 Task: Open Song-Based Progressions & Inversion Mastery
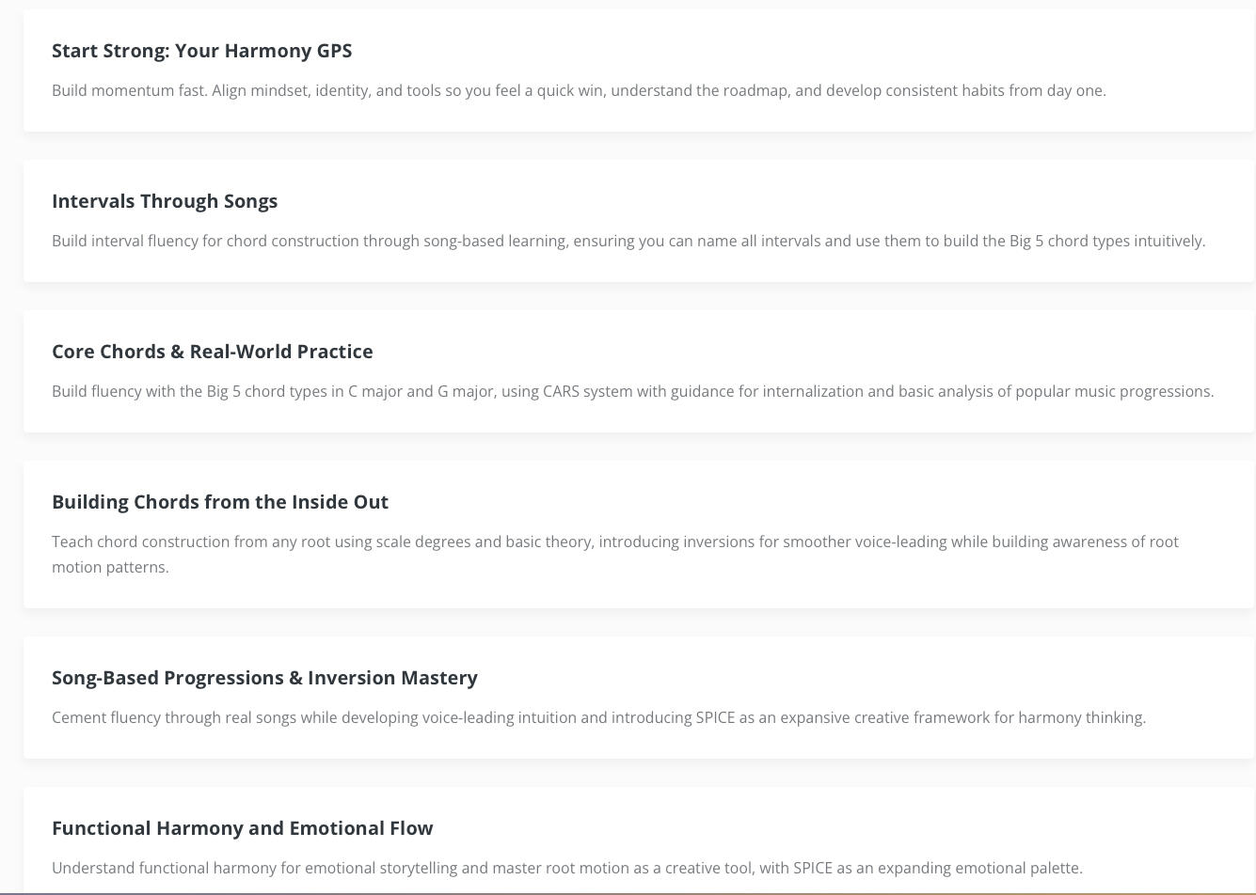click(264, 678)
